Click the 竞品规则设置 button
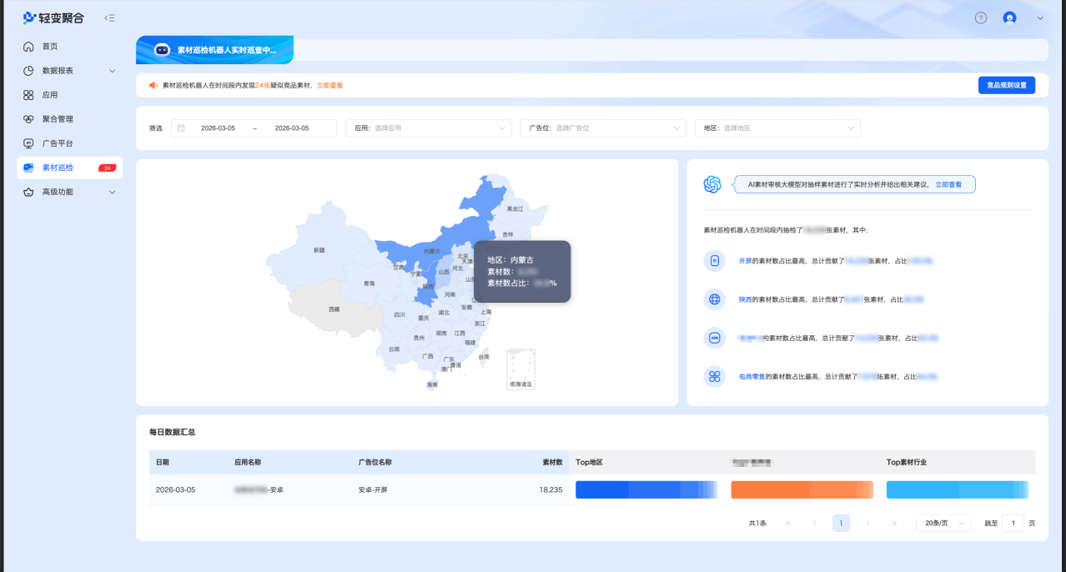The width and height of the screenshot is (1066, 572). (1006, 85)
